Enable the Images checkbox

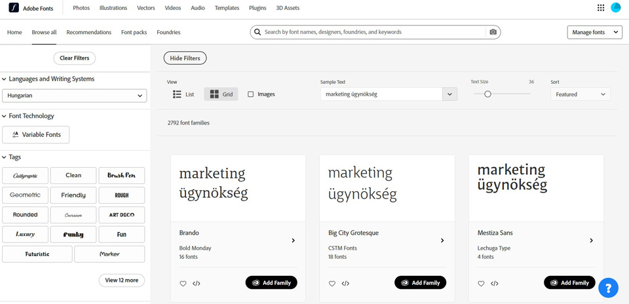pos(251,94)
